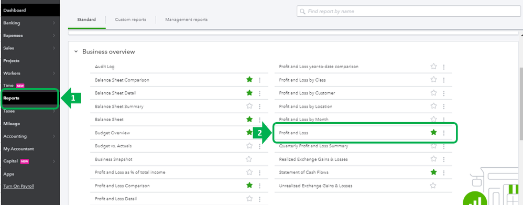Open options for Profit and Loss as % of total income
This screenshot has height=205, width=523.
(259, 172)
